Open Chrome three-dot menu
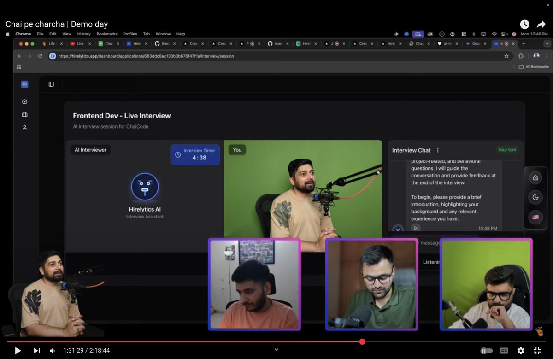Image resolution: width=553 pixels, height=359 pixels. (547, 56)
